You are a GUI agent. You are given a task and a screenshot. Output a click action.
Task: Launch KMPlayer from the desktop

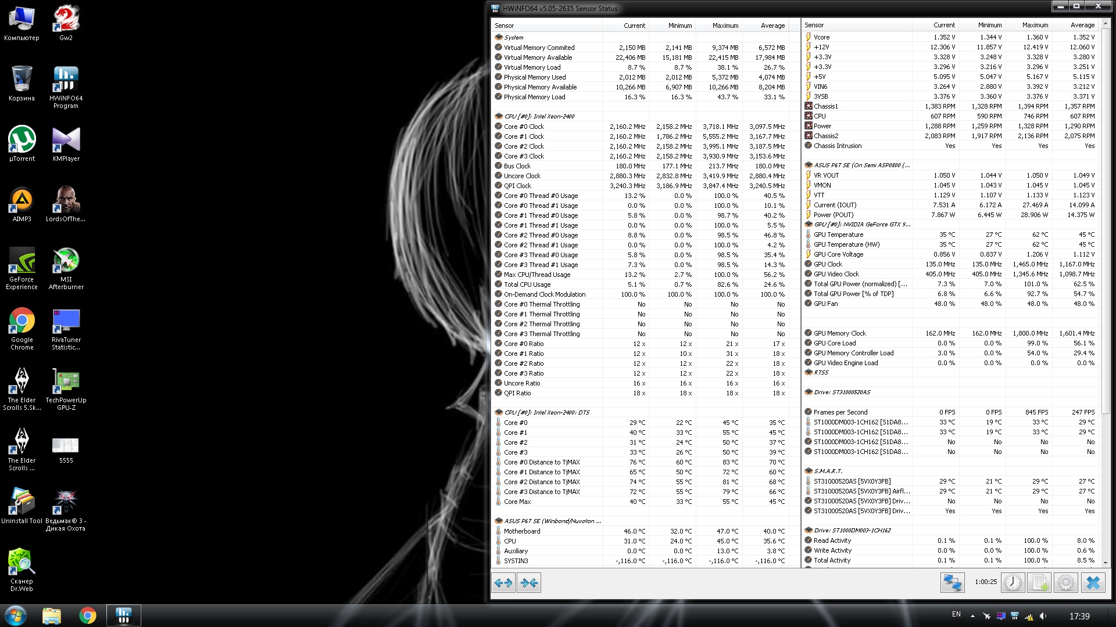click(66, 145)
